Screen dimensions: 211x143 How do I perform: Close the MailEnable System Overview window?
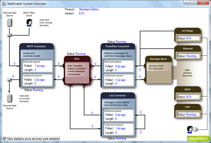(203, 3)
